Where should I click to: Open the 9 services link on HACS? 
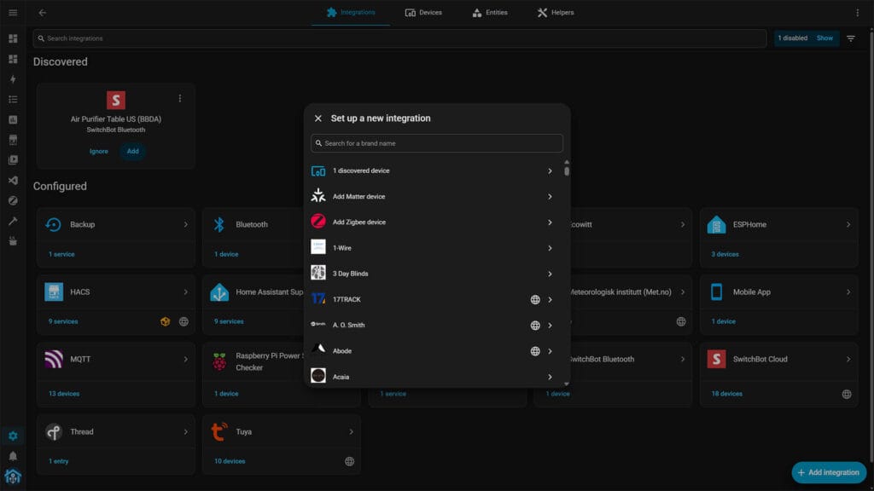(x=63, y=321)
